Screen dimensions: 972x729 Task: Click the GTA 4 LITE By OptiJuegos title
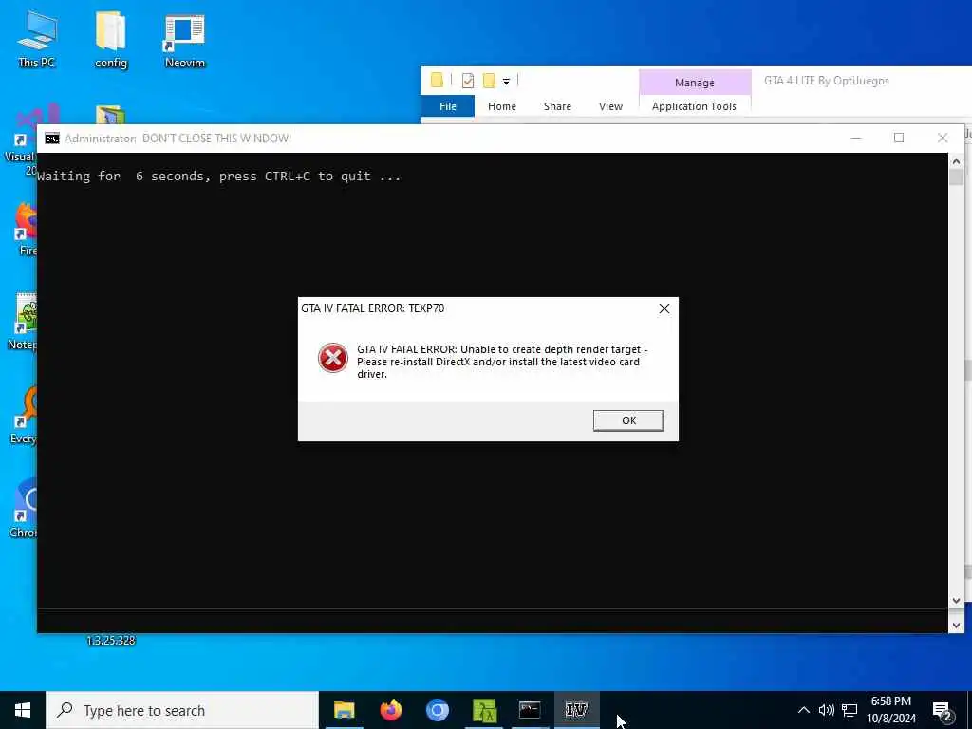pyautogui.click(x=827, y=81)
